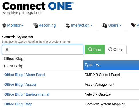Click the Interaction arrows icon

click(68, 26)
